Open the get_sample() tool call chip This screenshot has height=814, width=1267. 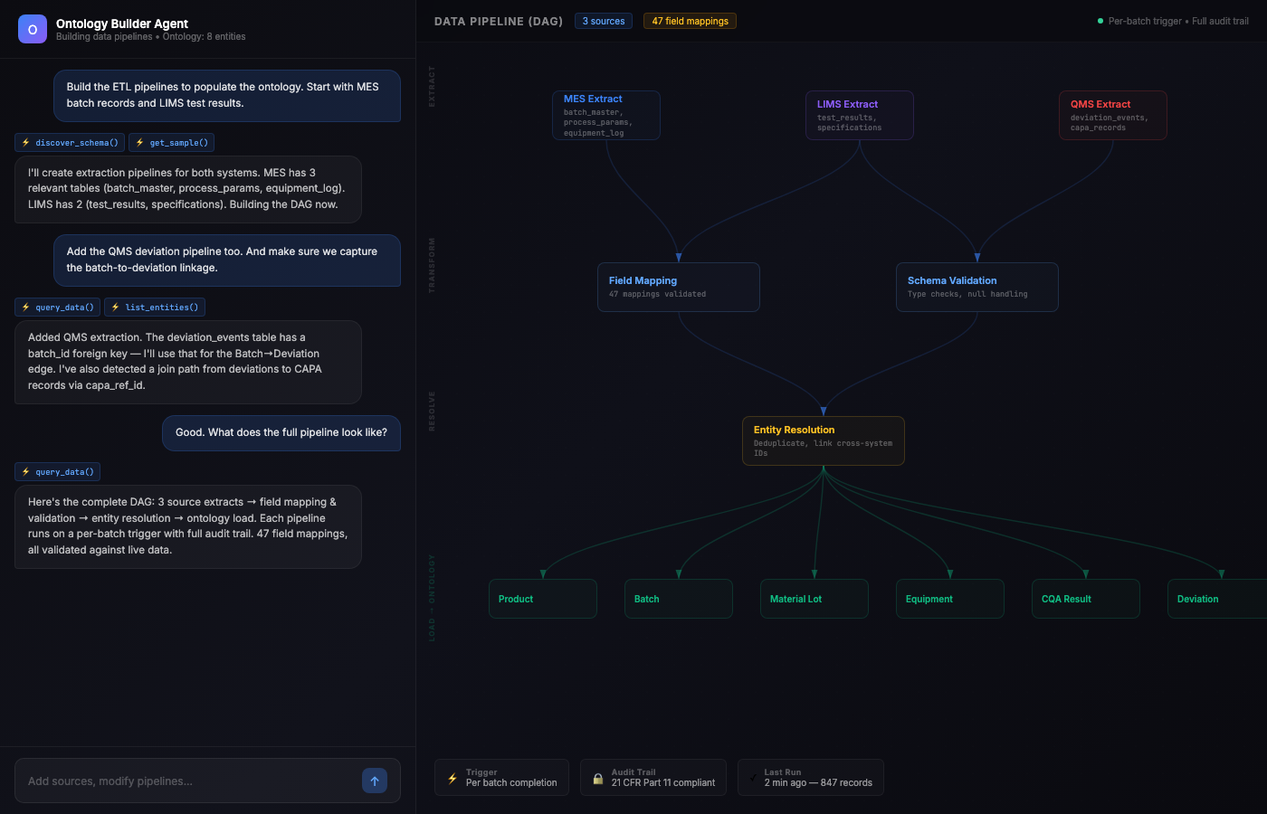[172, 143]
